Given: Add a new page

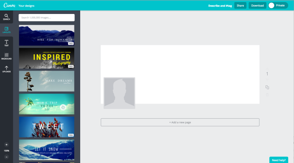Looking at the screenshot, I should pos(180,122).
